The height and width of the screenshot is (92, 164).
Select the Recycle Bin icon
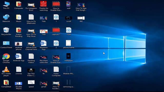[6, 31]
